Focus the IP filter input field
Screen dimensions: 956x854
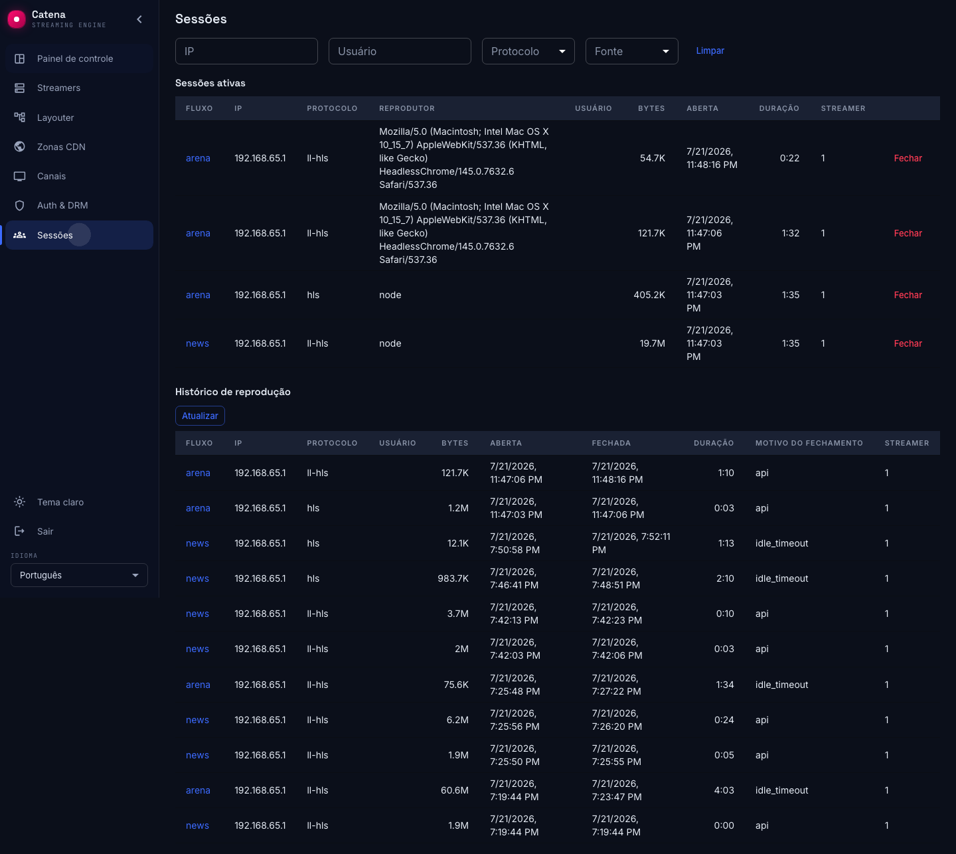point(246,51)
